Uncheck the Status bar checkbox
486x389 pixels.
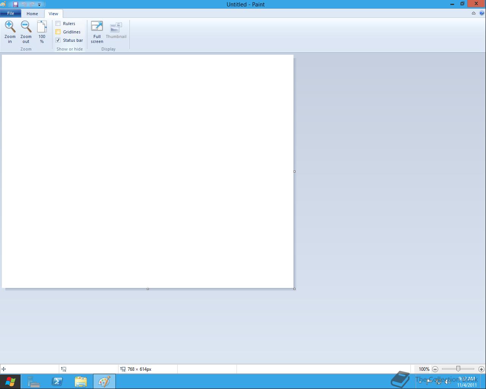coord(58,40)
